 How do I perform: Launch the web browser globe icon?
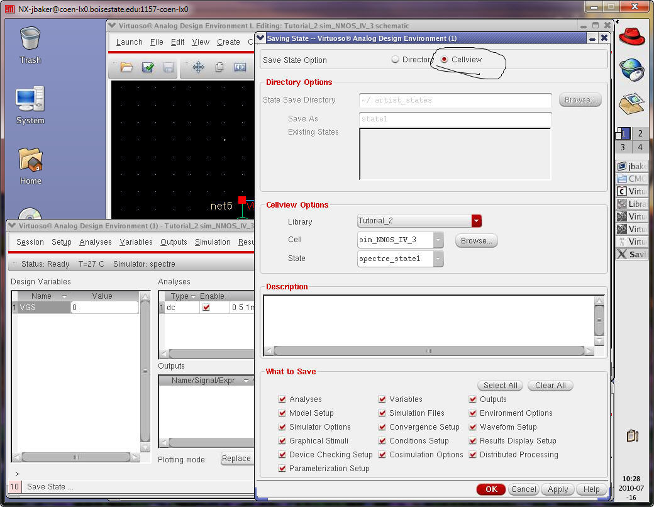pos(631,69)
